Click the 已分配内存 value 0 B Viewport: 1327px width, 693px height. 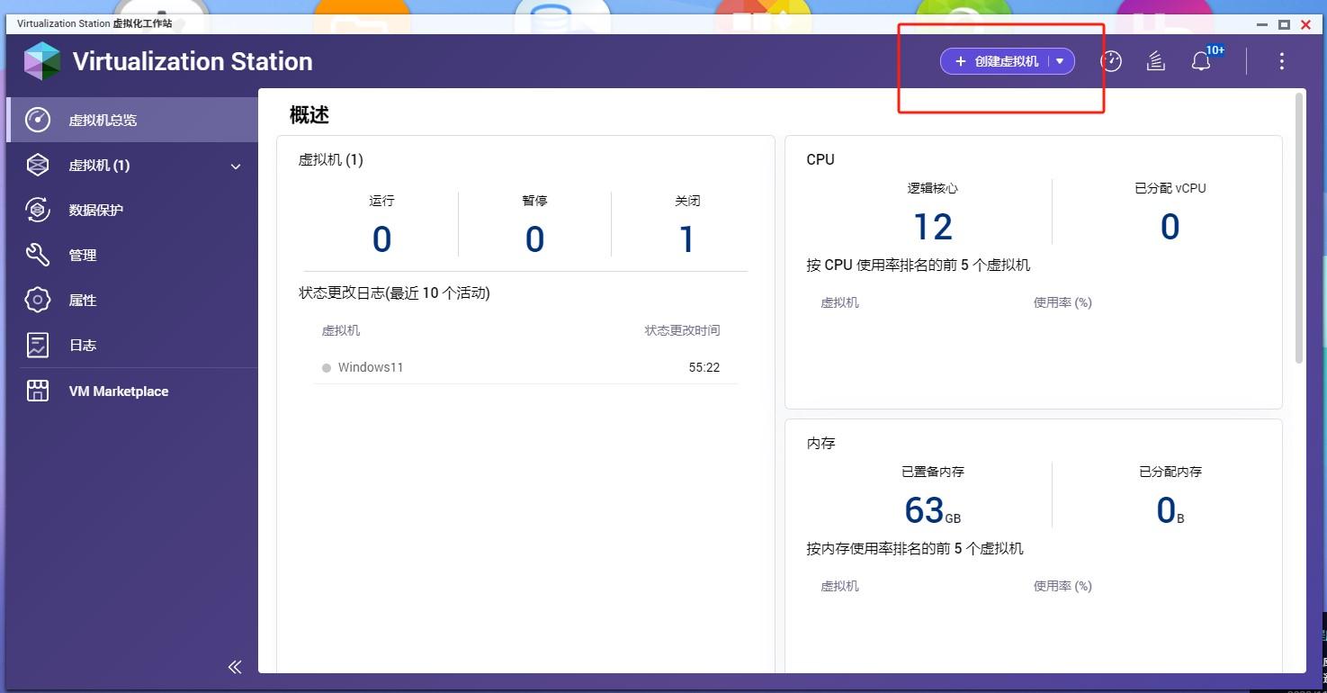pos(1170,510)
